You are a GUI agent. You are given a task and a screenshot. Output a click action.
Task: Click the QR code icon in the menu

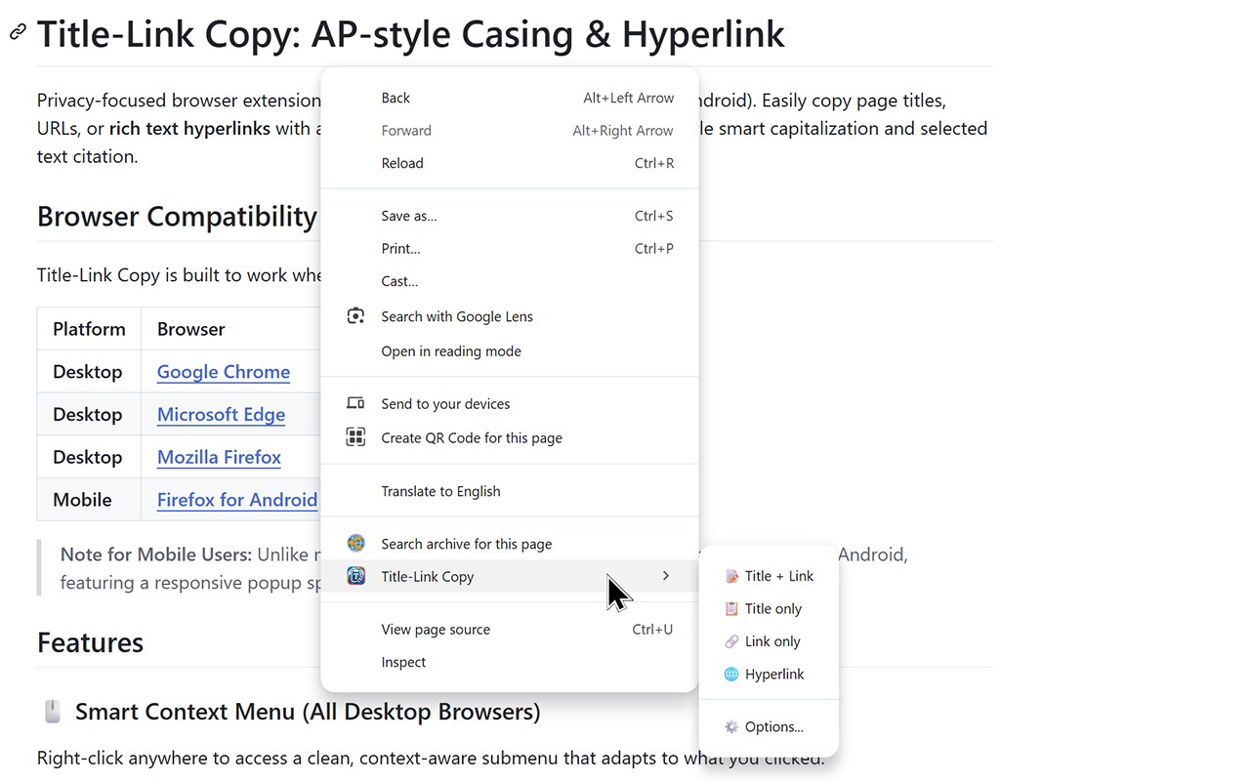(355, 437)
